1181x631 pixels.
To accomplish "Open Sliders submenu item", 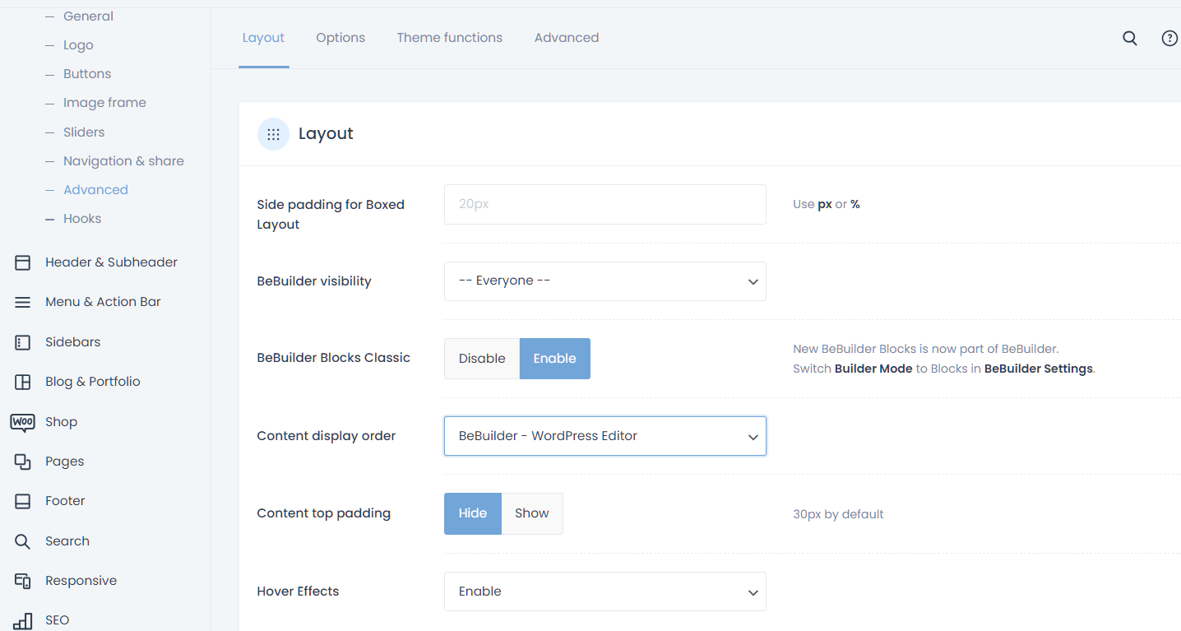I will [84, 132].
